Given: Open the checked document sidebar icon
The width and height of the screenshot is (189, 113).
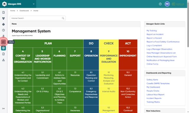Looking at the screenshot, I should click(x=3, y=54).
